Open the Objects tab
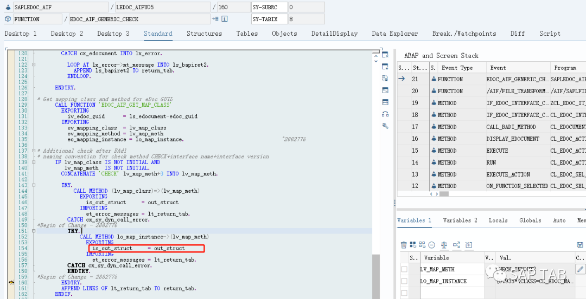The width and height of the screenshot is (586, 299). 284,34
